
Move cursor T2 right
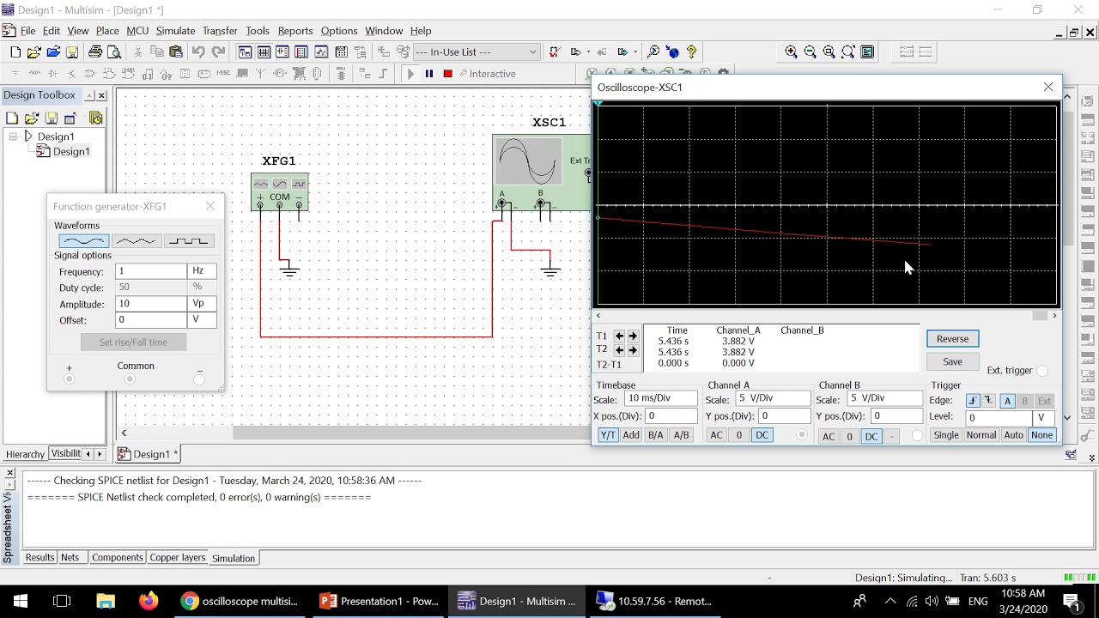pyautogui.click(x=633, y=350)
